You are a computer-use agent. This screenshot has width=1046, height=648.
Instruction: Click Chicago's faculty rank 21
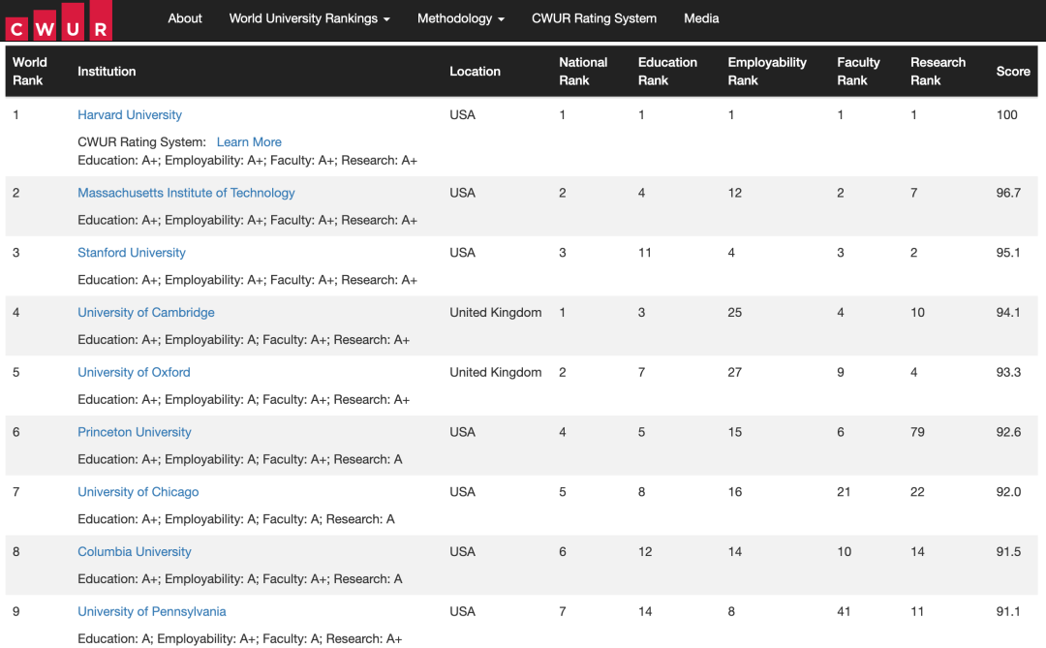[844, 492]
